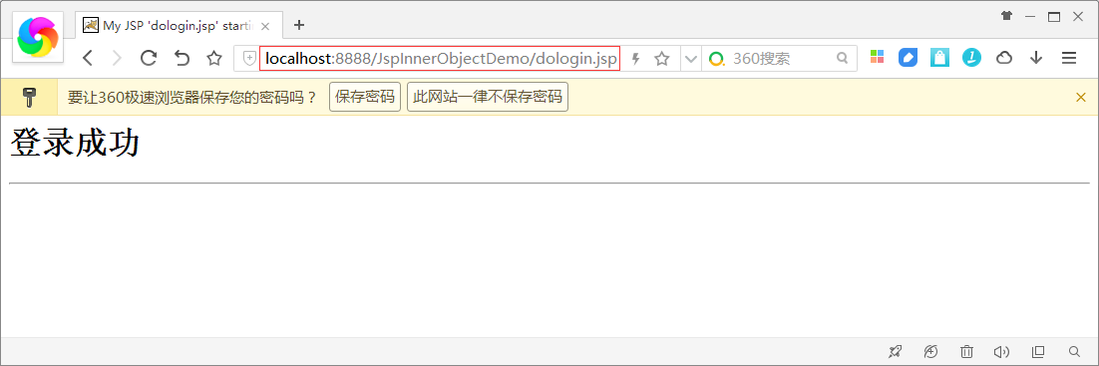Click the shopping bag extension icon
Screen dimensions: 1099x366
(x=939, y=58)
